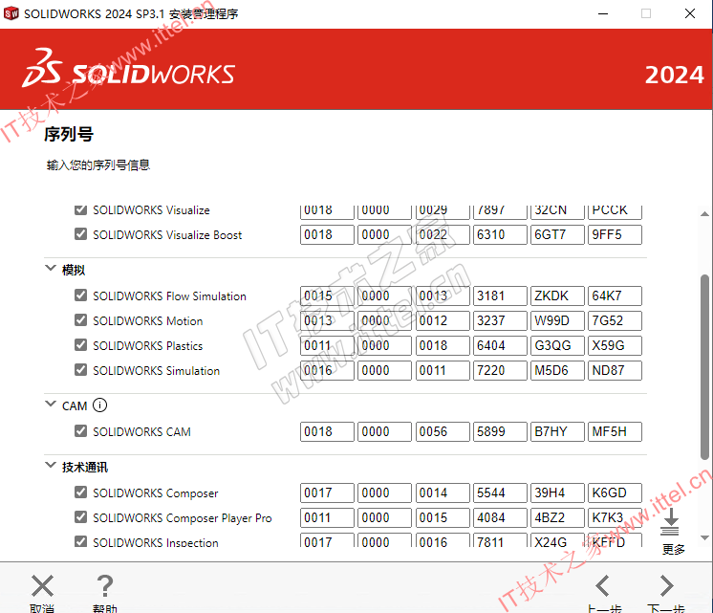713x613 pixels.
Task: Click Visualize Boost serial field 6GT7
Action: pyautogui.click(x=557, y=235)
